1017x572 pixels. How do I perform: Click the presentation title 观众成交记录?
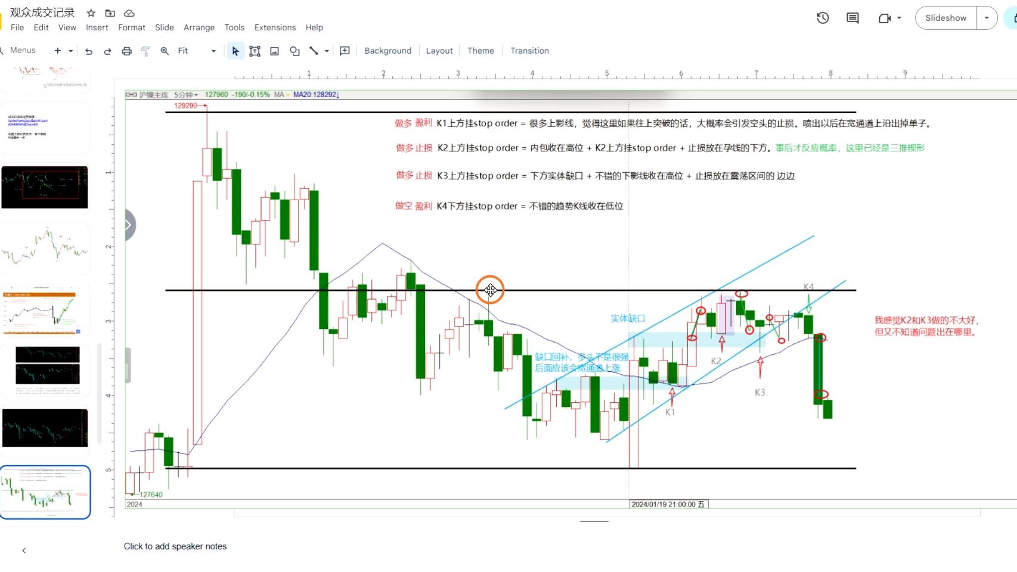coord(42,13)
